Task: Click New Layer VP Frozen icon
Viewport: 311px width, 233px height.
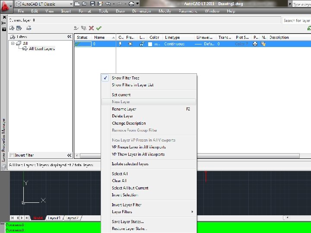Action: (x=84, y=28)
